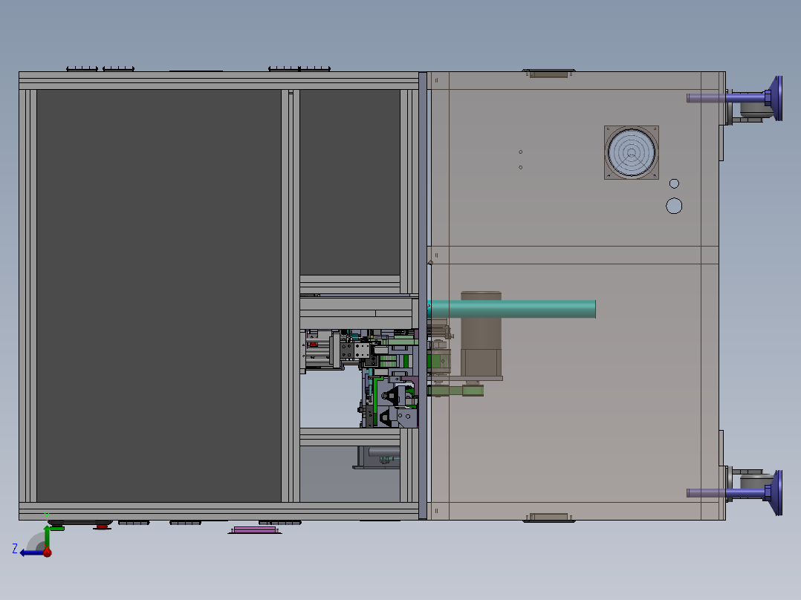This screenshot has height=600, width=801.
Task: Select the round ventilation fan on the cabinet
Action: (632, 153)
